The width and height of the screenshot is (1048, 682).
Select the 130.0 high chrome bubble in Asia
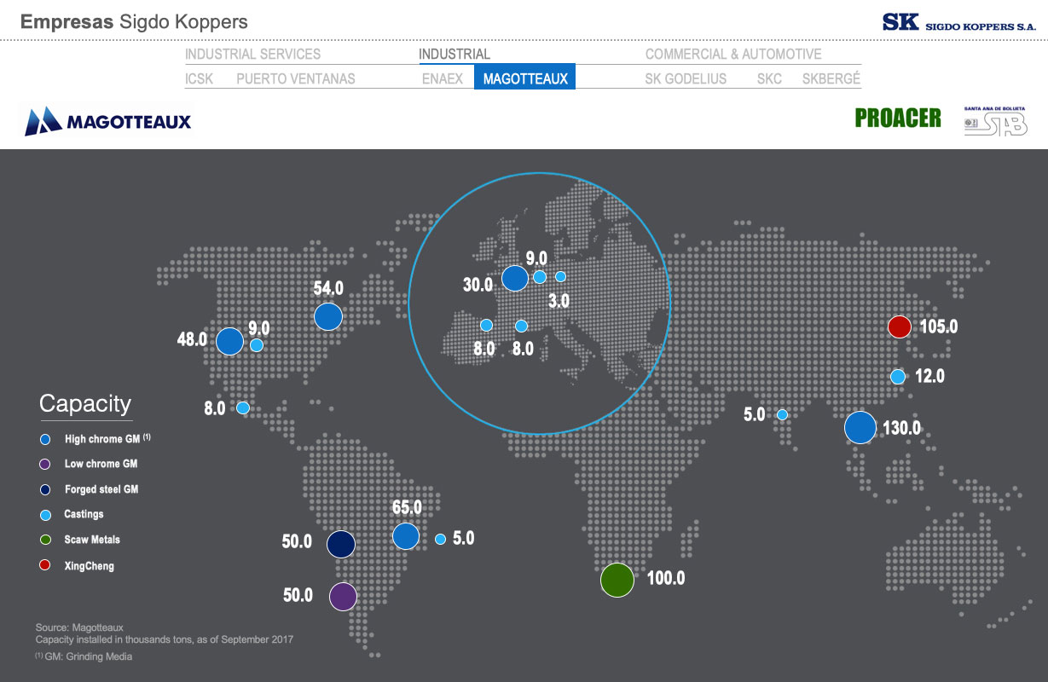860,427
